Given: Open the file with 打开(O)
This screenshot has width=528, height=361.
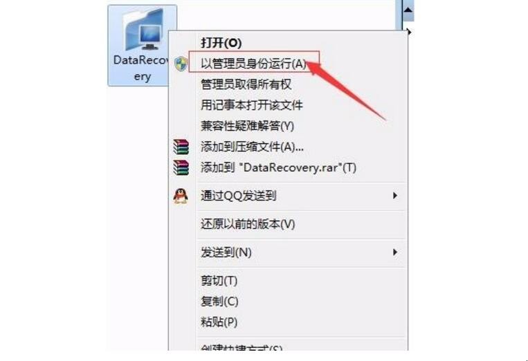Looking at the screenshot, I should (x=221, y=43).
